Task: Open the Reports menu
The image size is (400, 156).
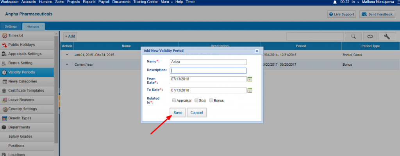Action: click(89, 2)
